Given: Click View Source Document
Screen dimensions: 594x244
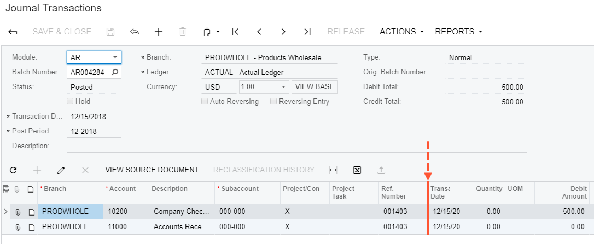Looking at the screenshot, I should [152, 170].
